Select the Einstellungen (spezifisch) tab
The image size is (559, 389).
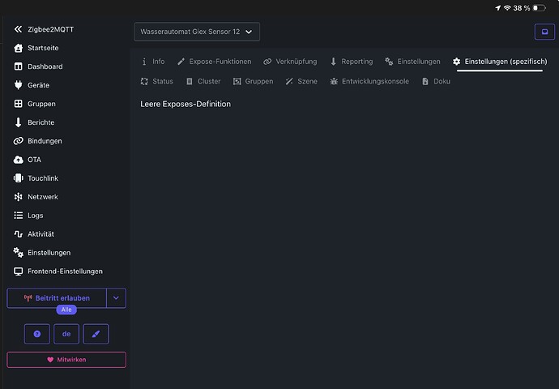click(500, 62)
